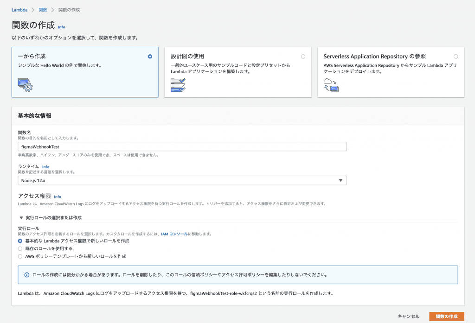
Task: Click Serverless Application Repository の参照 title text
Action: (374, 57)
